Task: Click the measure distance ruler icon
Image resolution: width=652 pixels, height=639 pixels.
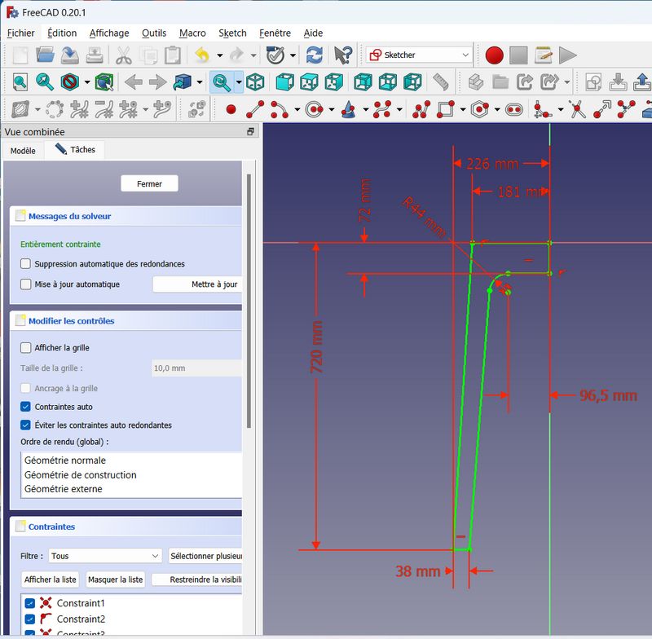Action: pyautogui.click(x=441, y=82)
